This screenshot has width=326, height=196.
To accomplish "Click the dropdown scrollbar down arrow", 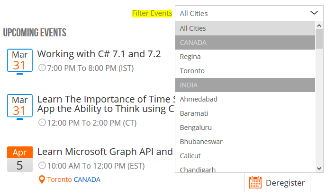I will pos(319,168).
